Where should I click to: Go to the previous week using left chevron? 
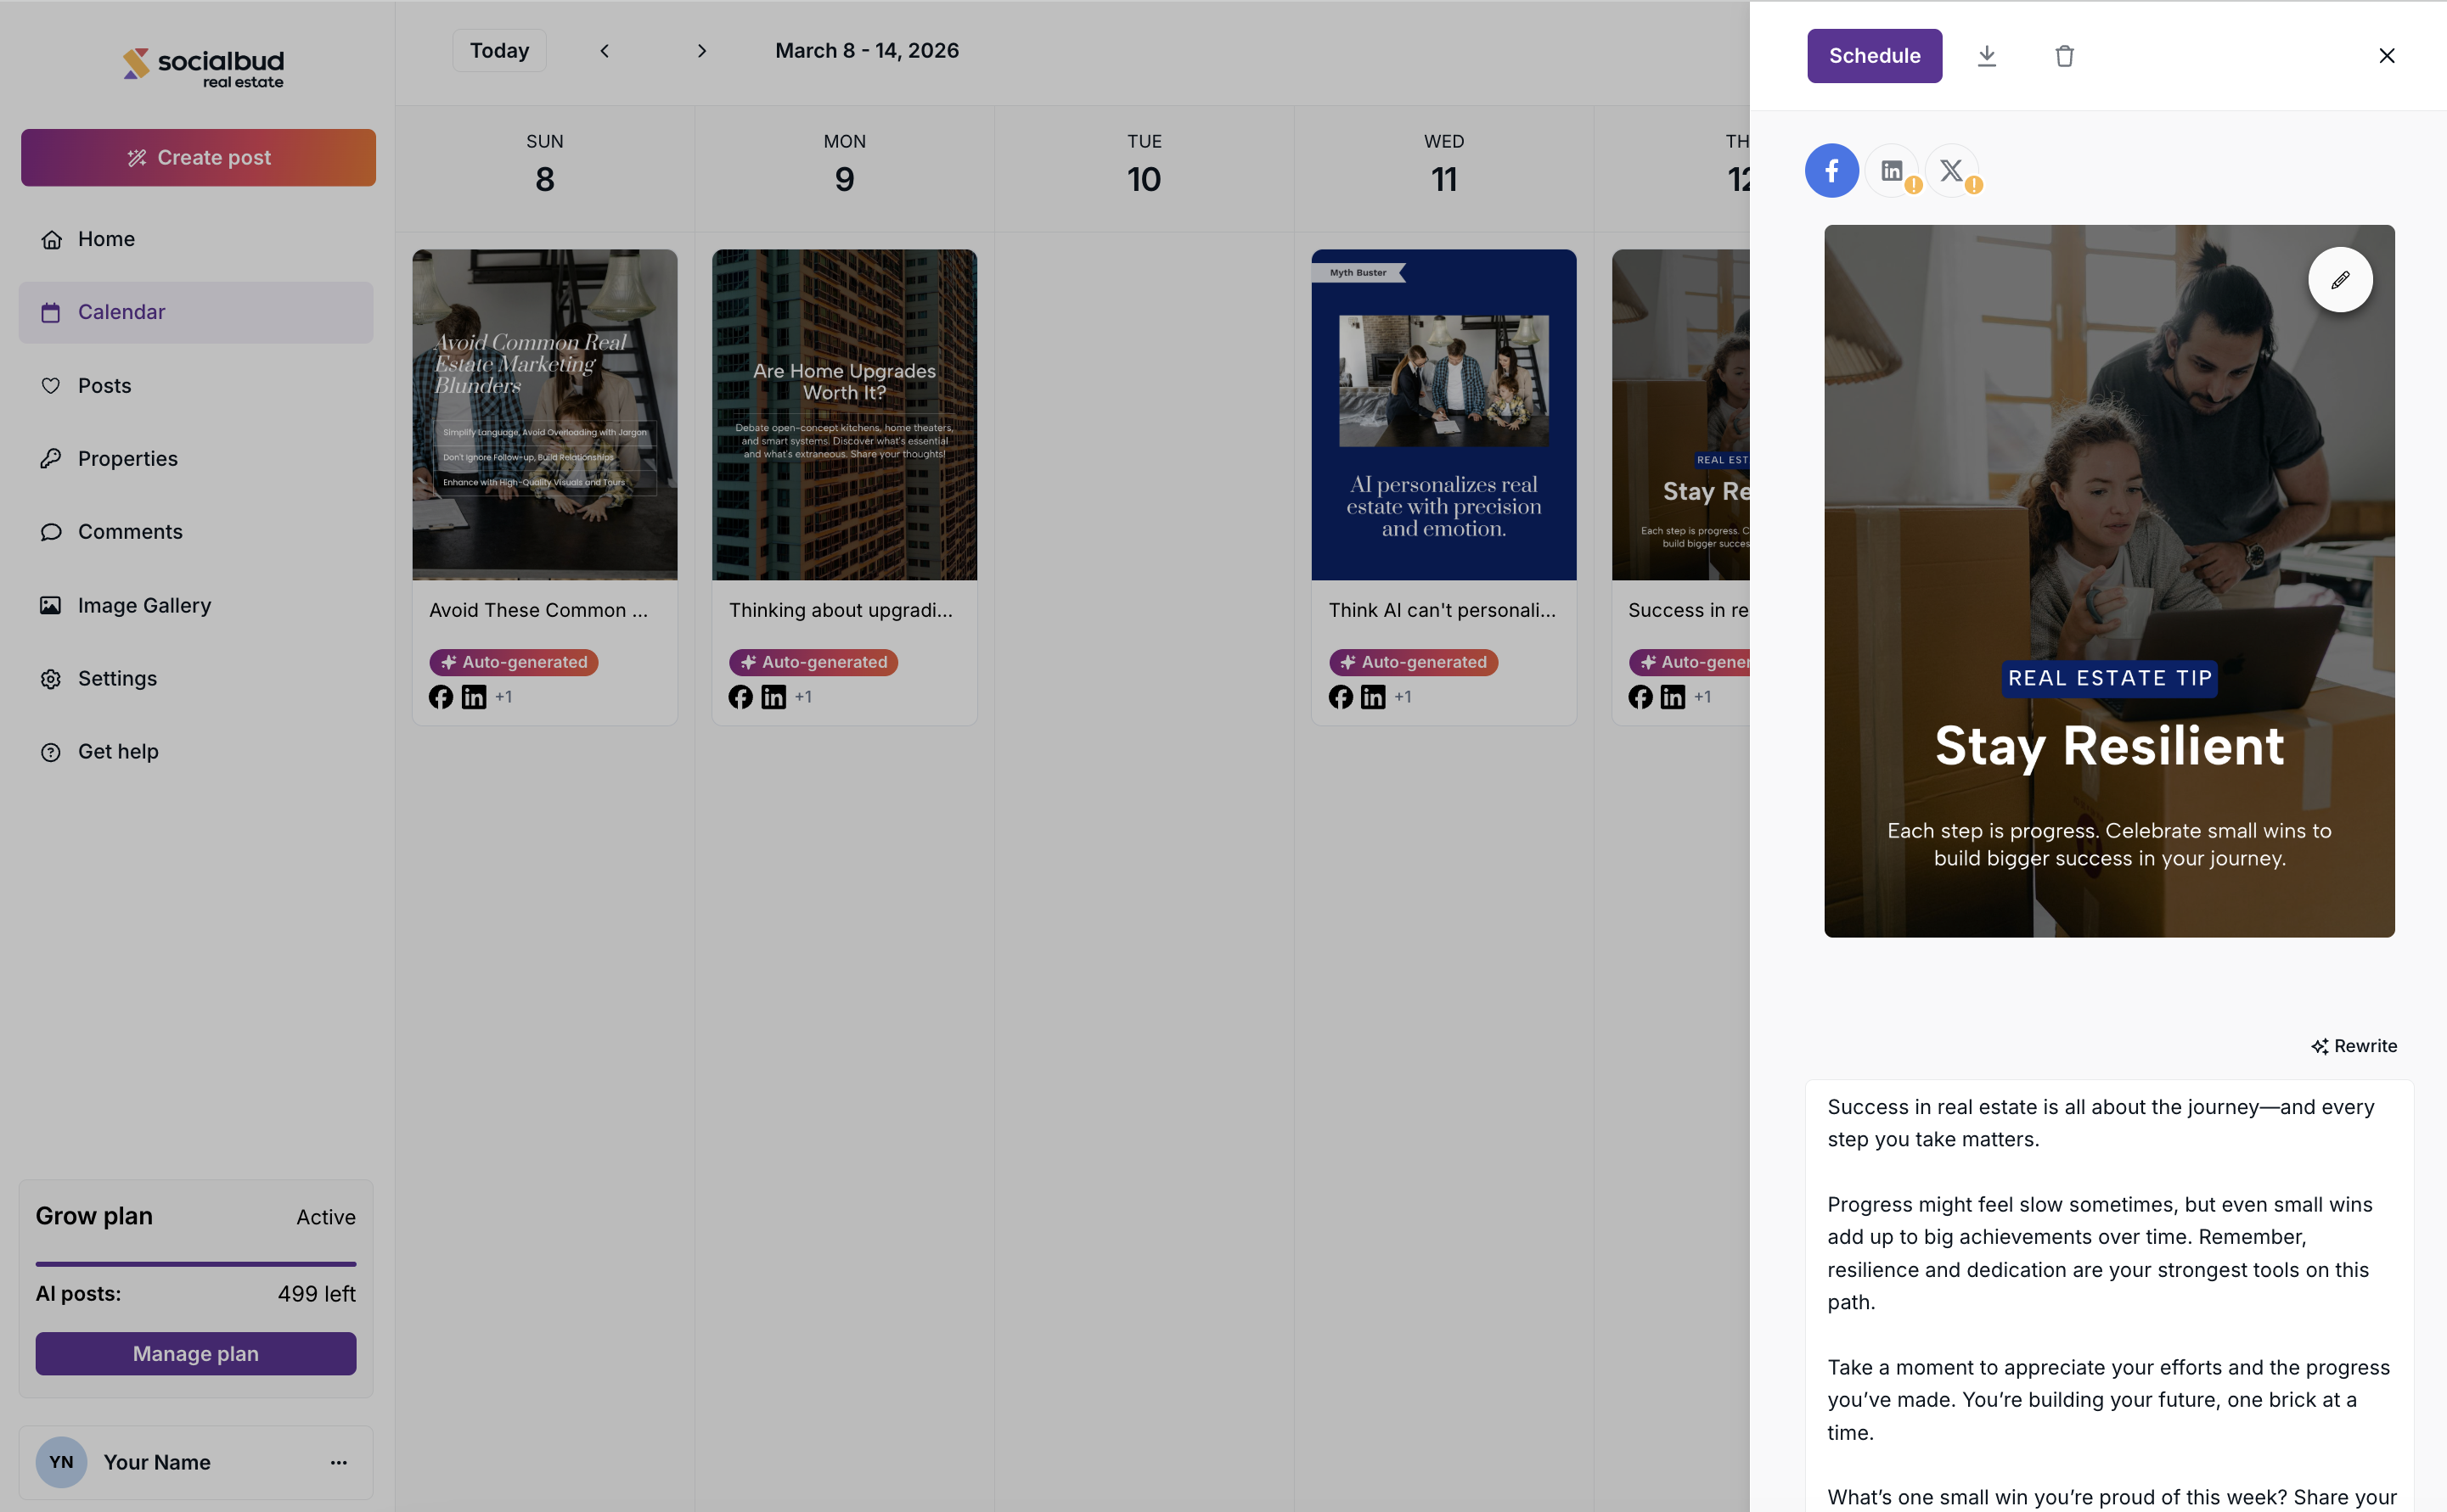[x=605, y=51]
